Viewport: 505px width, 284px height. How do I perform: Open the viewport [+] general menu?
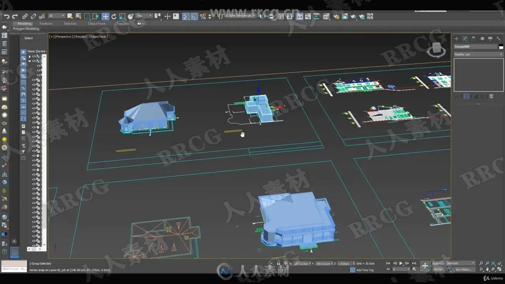pyautogui.click(x=51, y=37)
